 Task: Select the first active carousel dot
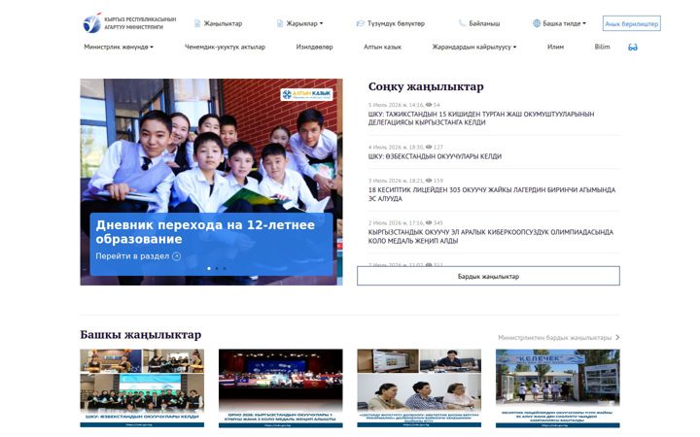point(209,268)
